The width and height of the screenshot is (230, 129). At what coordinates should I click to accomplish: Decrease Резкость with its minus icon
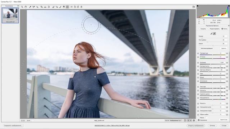tap(198, 104)
